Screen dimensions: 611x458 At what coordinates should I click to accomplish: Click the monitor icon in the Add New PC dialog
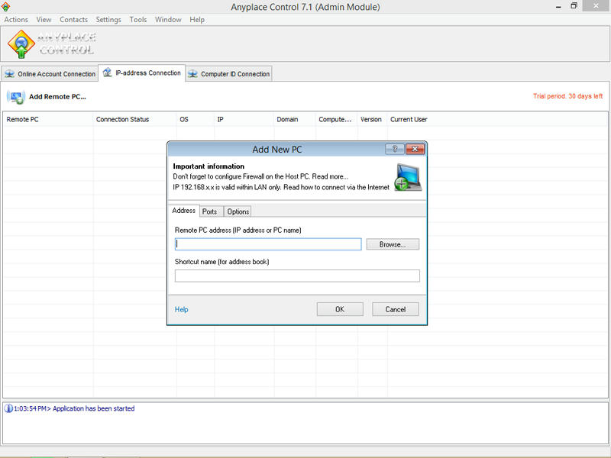[408, 177]
